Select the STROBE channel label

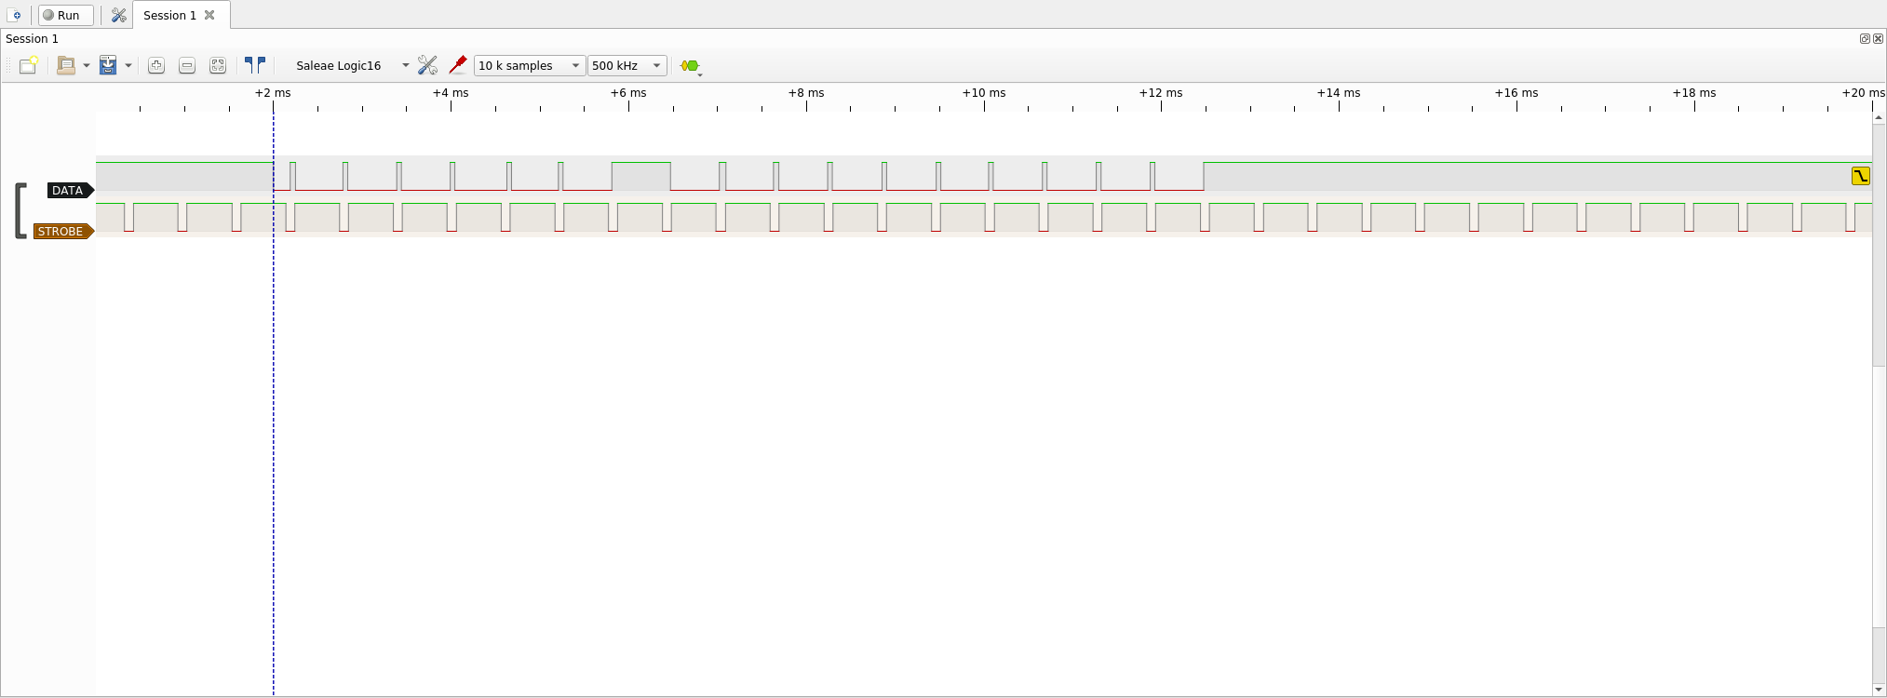point(61,231)
